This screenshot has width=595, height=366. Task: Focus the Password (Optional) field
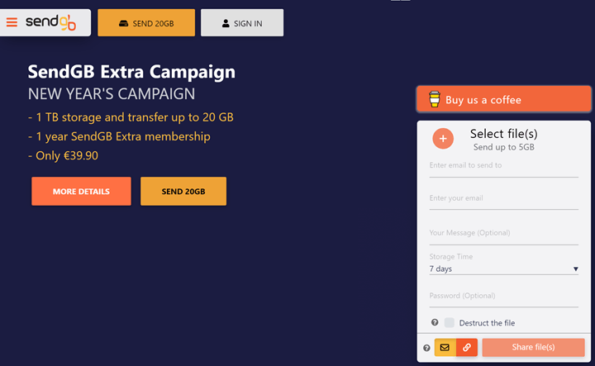503,298
